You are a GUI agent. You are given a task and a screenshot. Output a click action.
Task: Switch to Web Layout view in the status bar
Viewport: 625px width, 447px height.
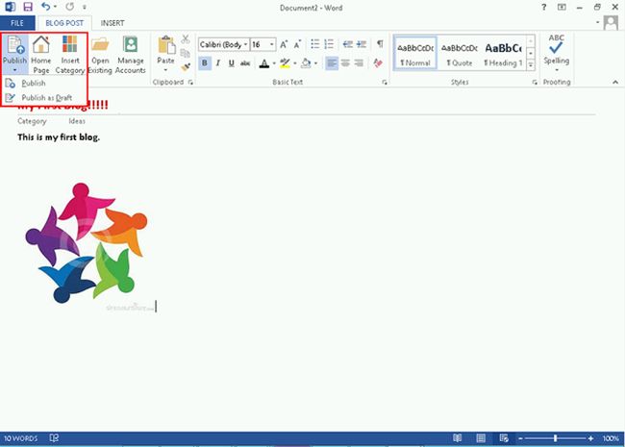[x=504, y=438]
